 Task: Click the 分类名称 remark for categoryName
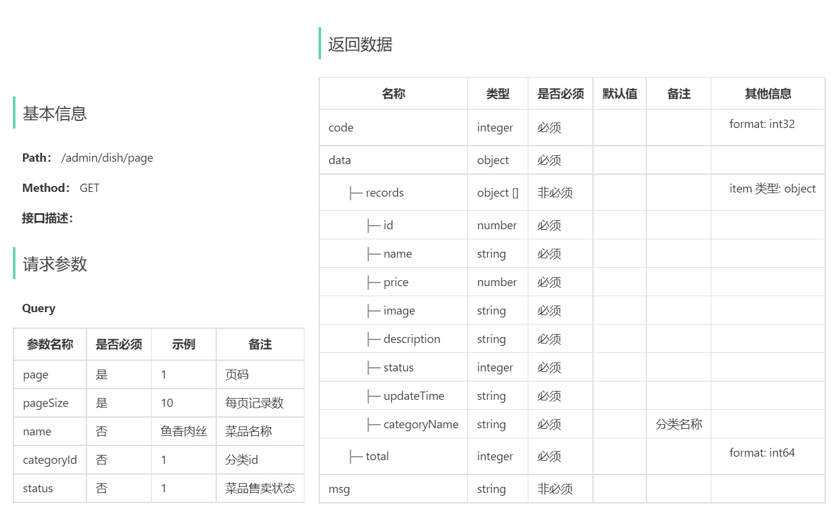[679, 424]
